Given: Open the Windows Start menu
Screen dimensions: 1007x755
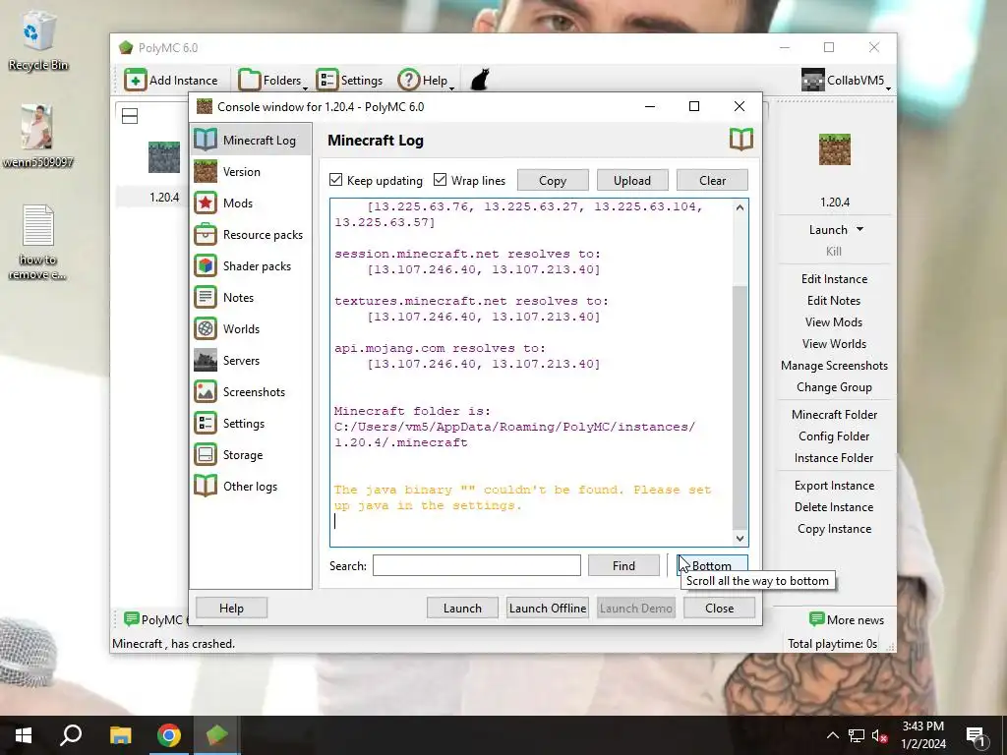Looking at the screenshot, I should pyautogui.click(x=24, y=735).
